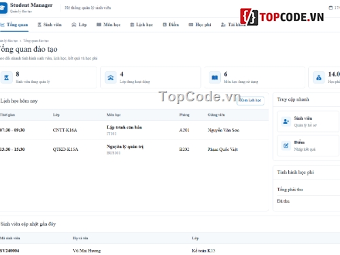Click the 13:30 - 15:30 time cell

(x=12, y=150)
